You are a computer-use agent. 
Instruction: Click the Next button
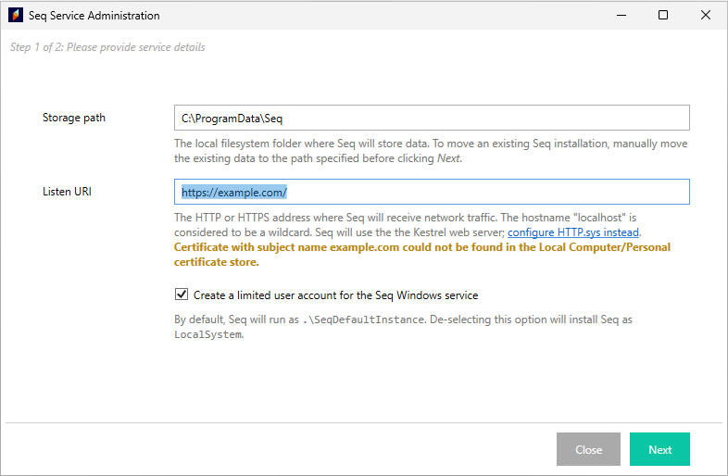(659, 449)
